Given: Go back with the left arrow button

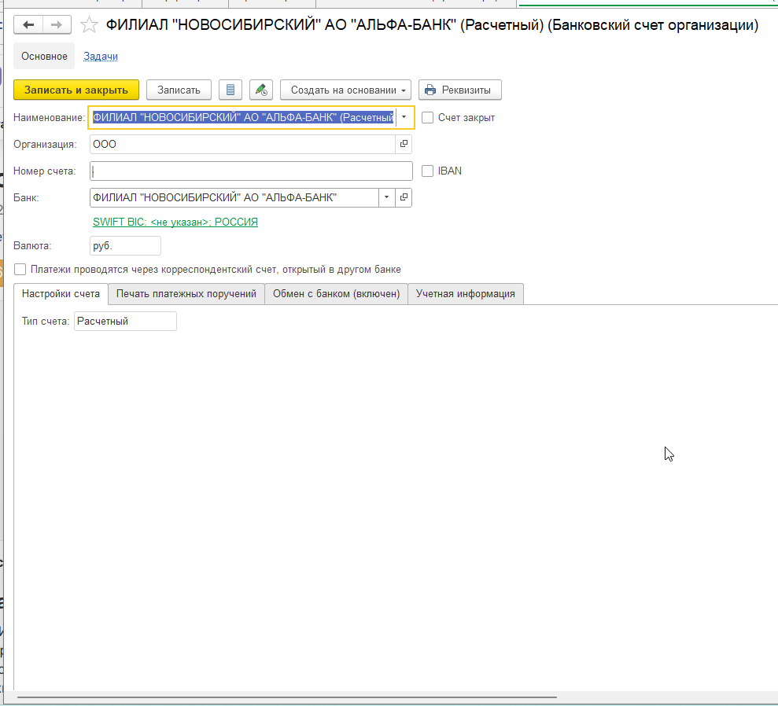Looking at the screenshot, I should [28, 25].
